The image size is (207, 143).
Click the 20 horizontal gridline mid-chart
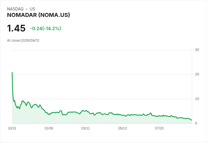click(102, 74)
